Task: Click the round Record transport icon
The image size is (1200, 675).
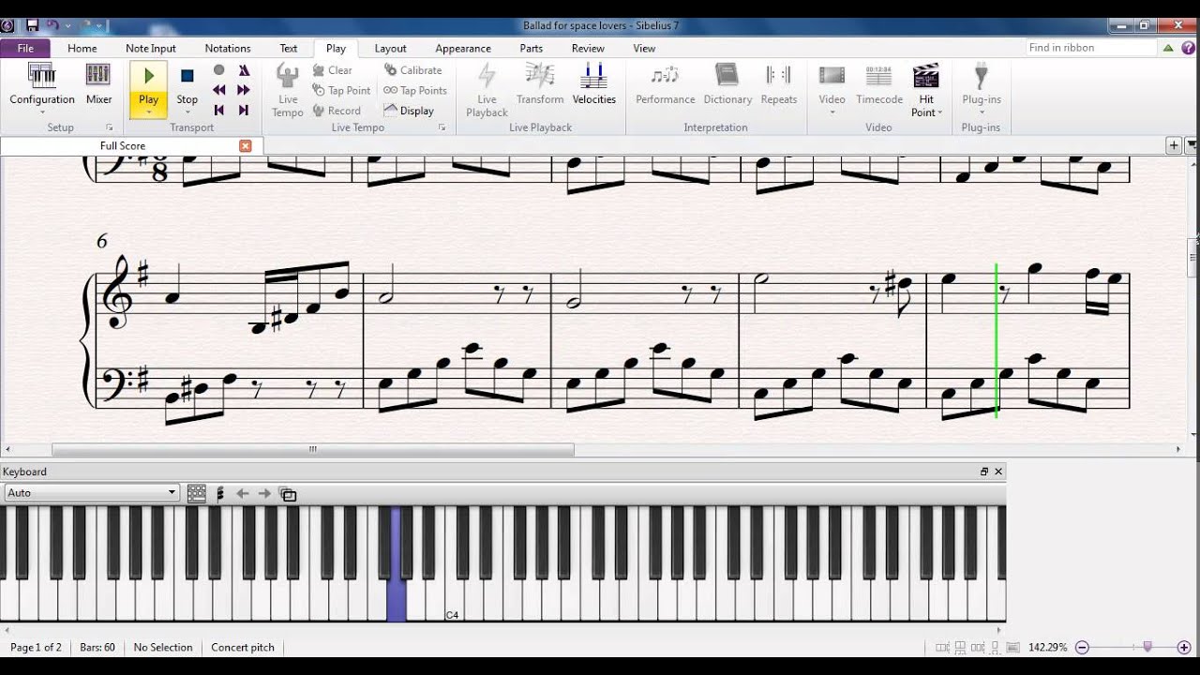Action: (x=219, y=70)
